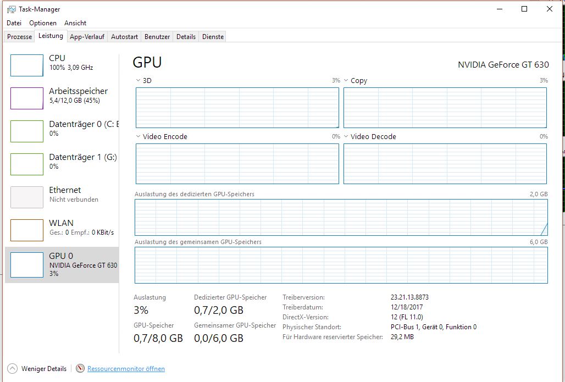Click the reserved memory value 29,2 MB
The image size is (565, 382).
click(x=402, y=337)
